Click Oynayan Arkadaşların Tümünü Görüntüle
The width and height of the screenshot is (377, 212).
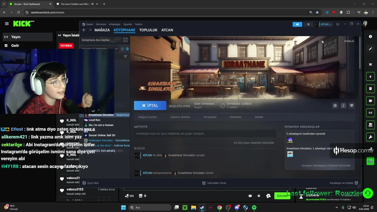pos(326,165)
